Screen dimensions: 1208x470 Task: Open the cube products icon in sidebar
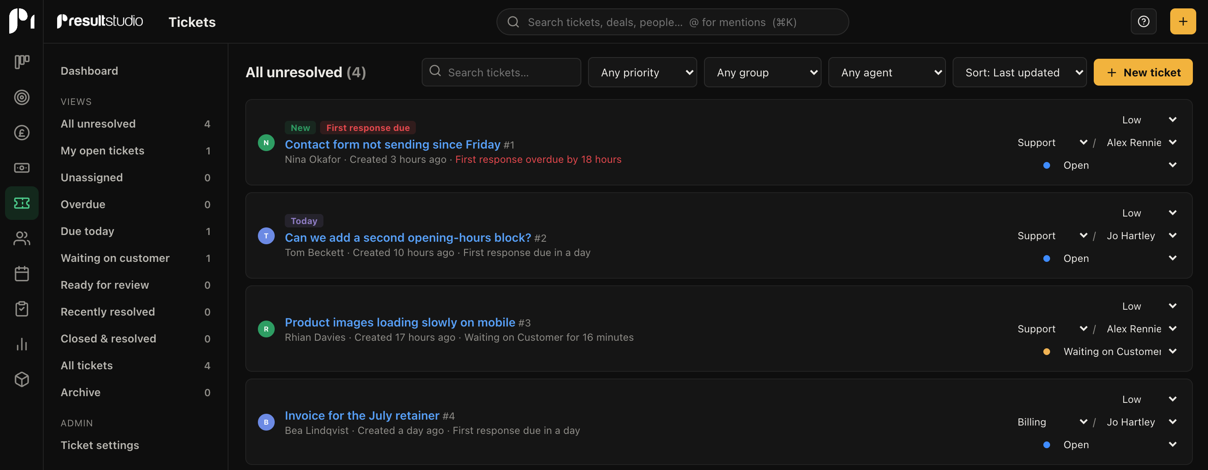click(x=21, y=379)
